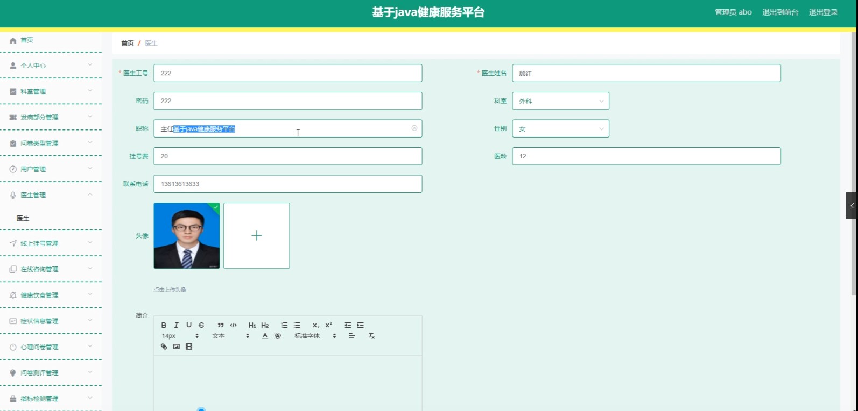
Task: Toggle strikethrough formatting in editor
Action: click(201, 325)
